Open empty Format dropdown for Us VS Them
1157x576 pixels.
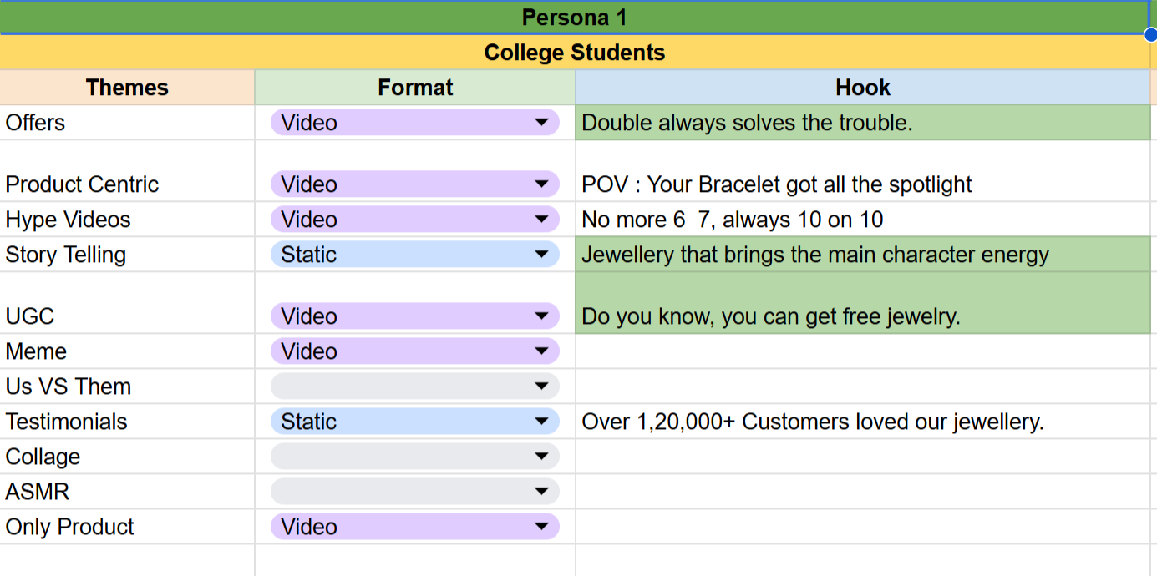pos(541,387)
